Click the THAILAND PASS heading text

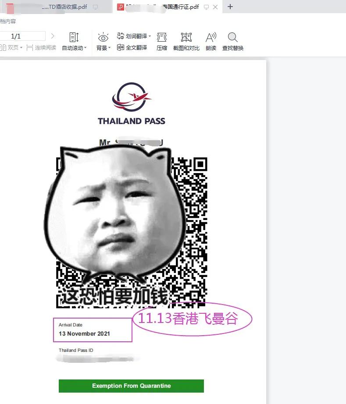pyautogui.click(x=132, y=121)
